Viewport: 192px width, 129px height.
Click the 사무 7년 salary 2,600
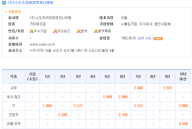139,88
